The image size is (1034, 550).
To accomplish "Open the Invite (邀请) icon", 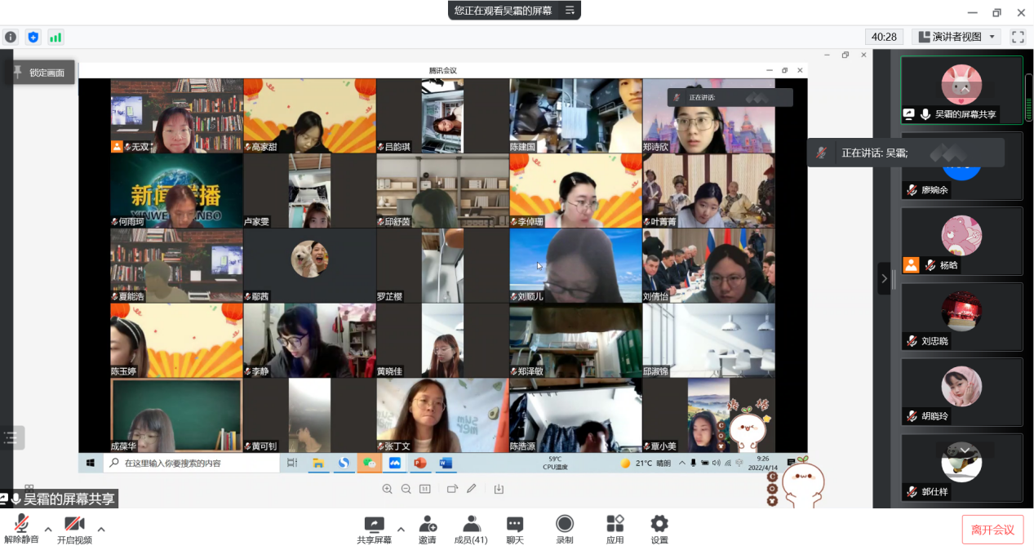I will click(x=427, y=528).
